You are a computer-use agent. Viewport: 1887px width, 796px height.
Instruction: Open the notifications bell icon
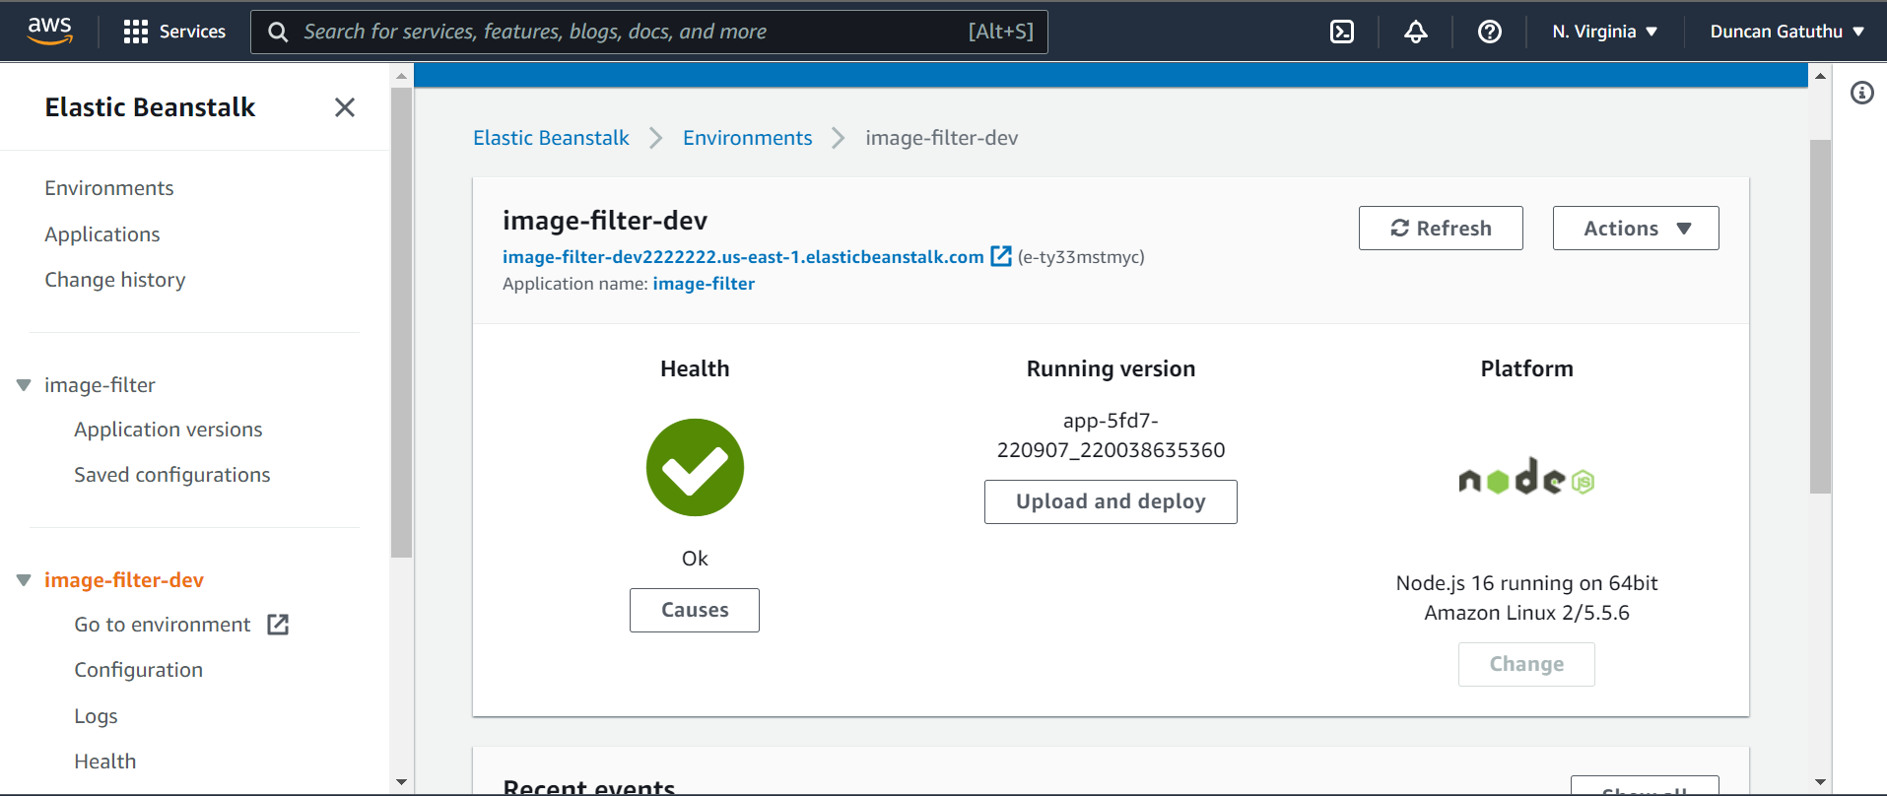pos(1416,32)
